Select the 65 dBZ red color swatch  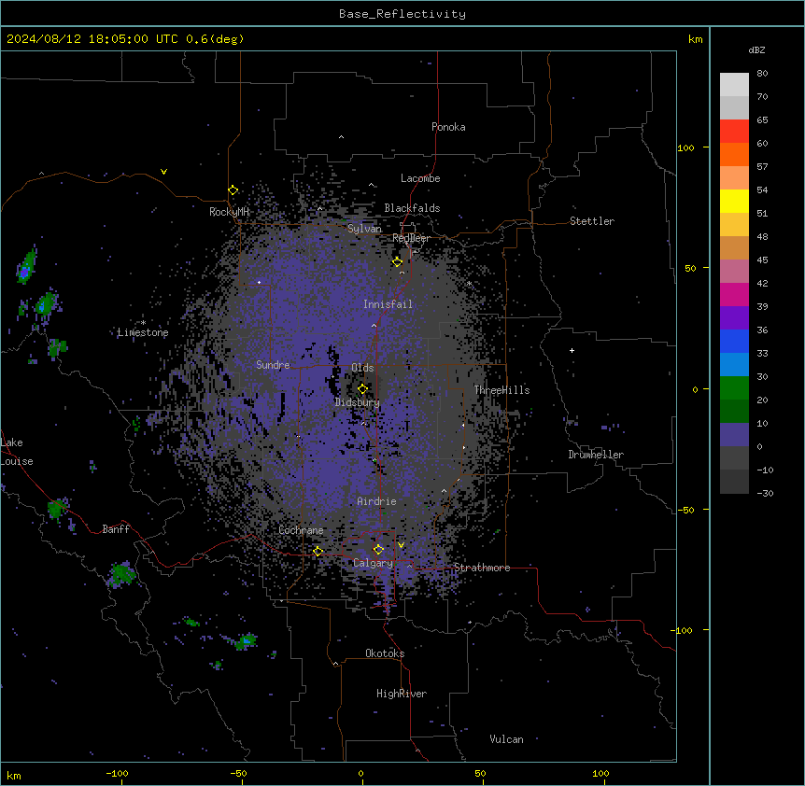(734, 131)
